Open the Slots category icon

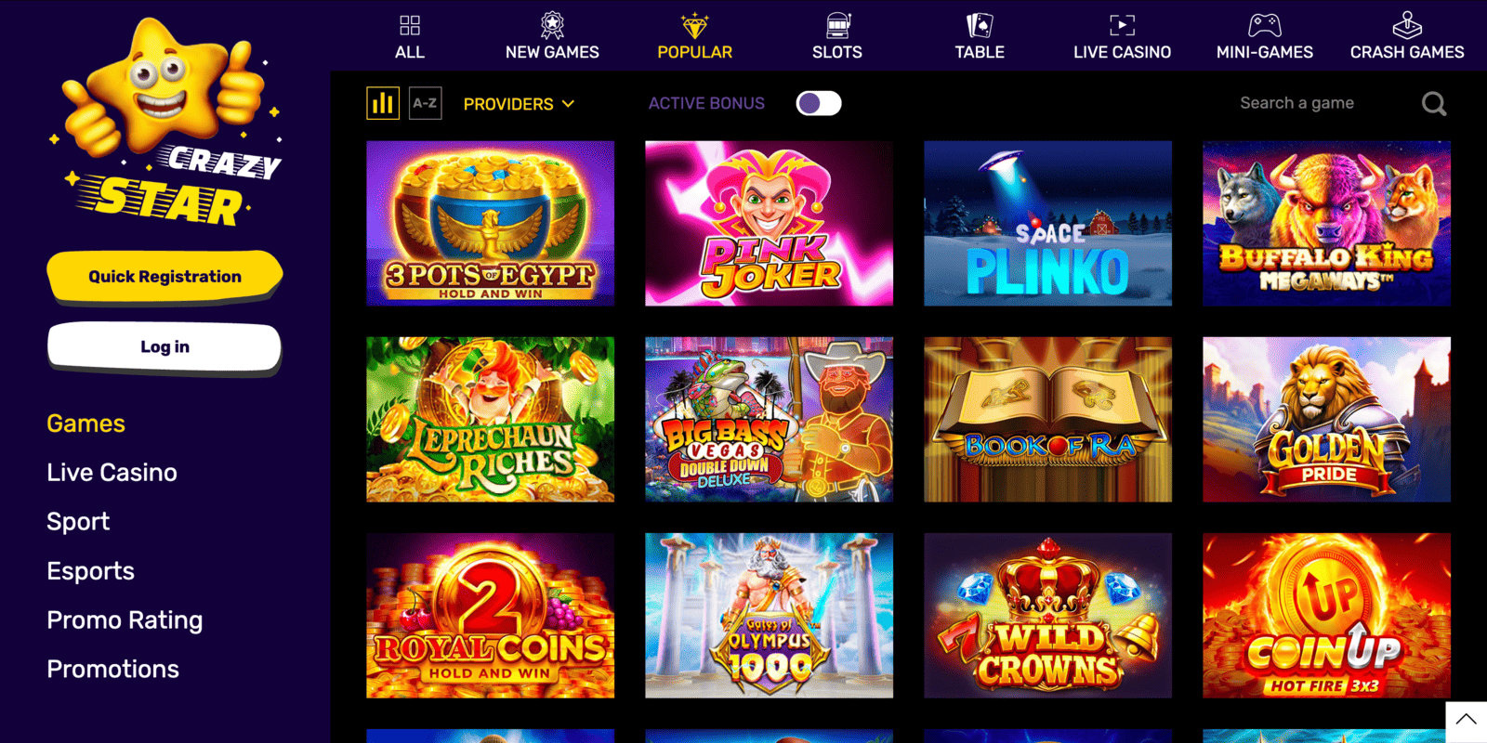(837, 25)
